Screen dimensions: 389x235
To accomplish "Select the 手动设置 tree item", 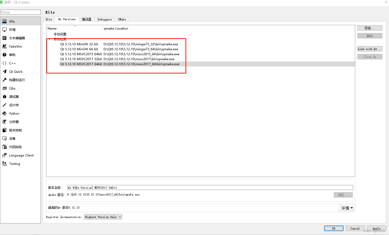I will [60, 34].
